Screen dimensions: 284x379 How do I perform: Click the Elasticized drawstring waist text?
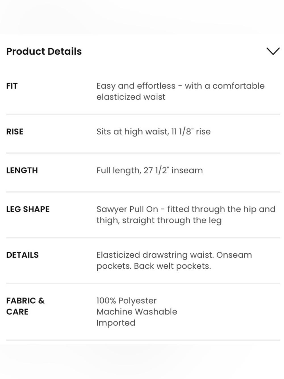click(x=155, y=255)
